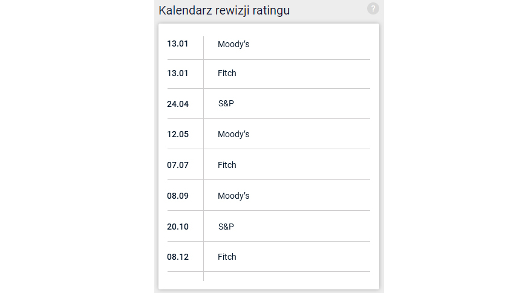This screenshot has height=293, width=525.
Task: Open Moody's review listed for 12.05
Action: [x=233, y=134]
